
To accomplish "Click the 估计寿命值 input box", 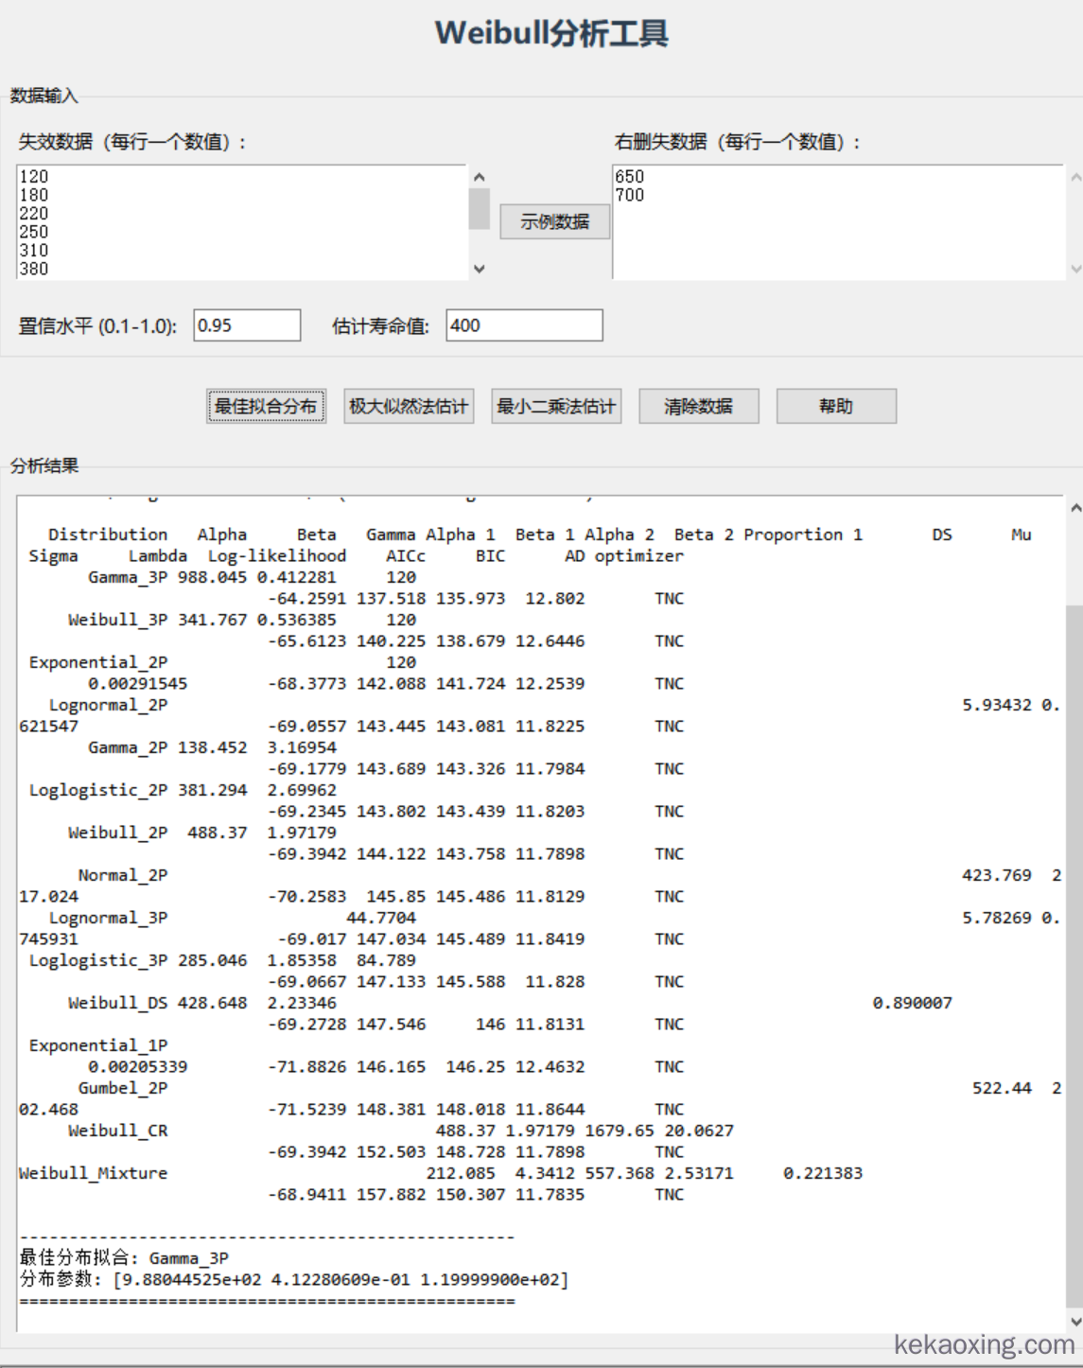I will 524,325.
